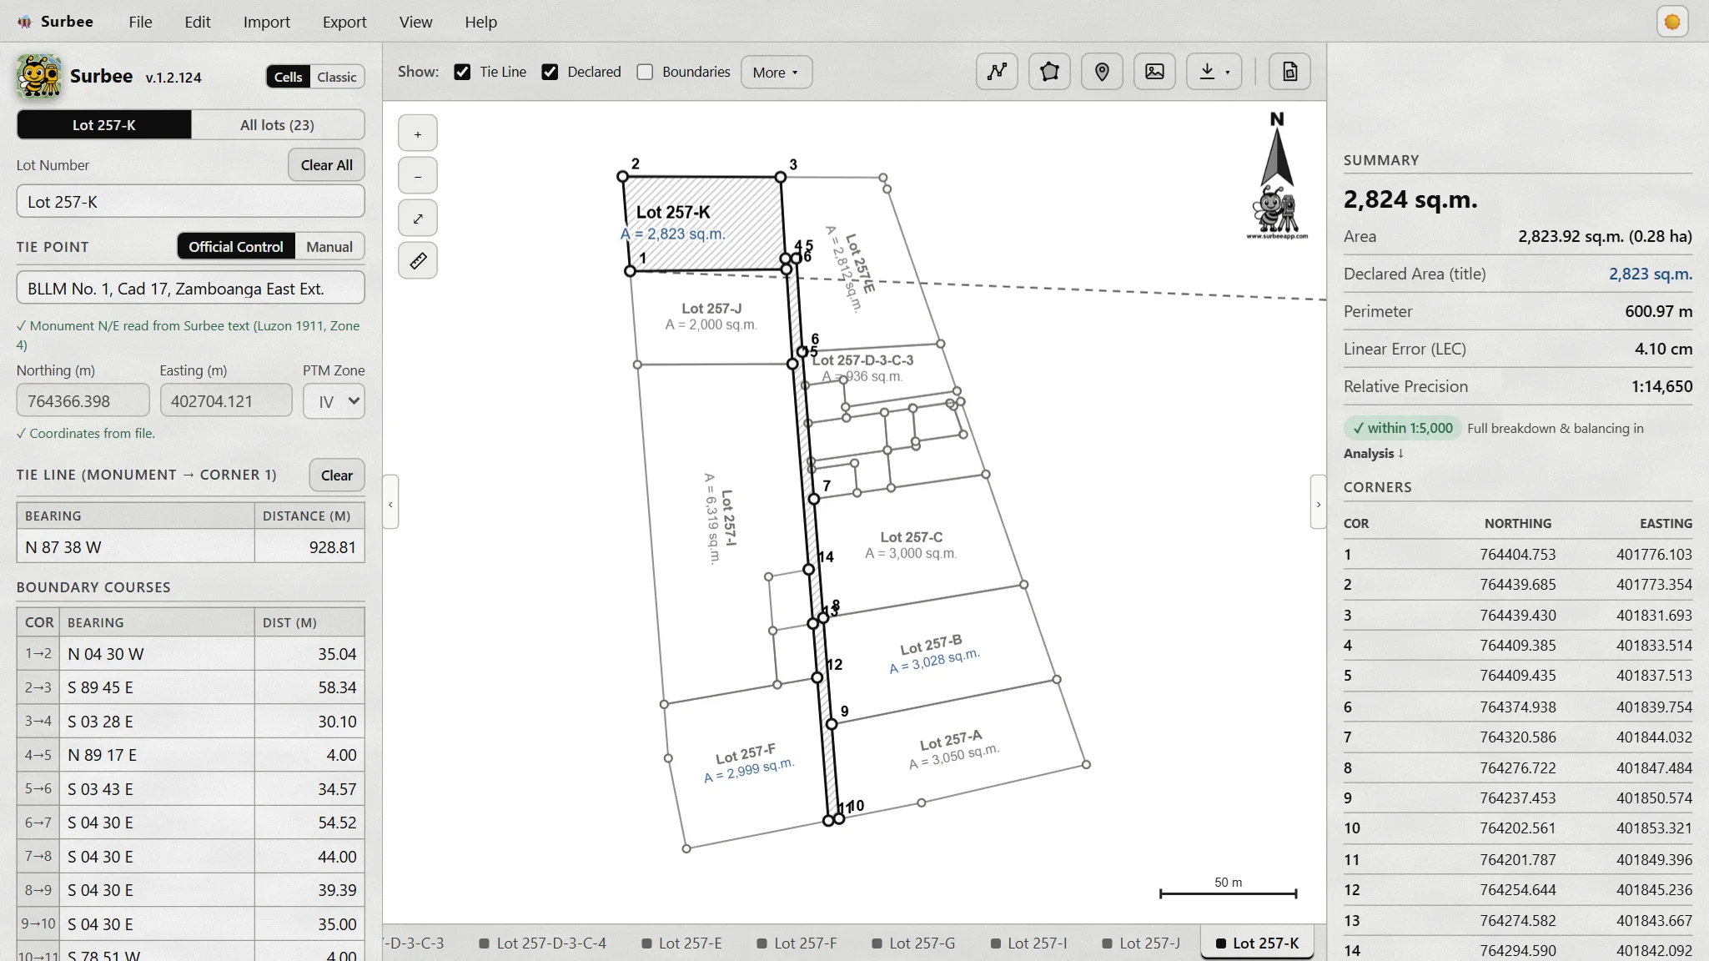The height and width of the screenshot is (961, 1709).
Task: Uncheck the Declared checkbox
Action: [550, 72]
